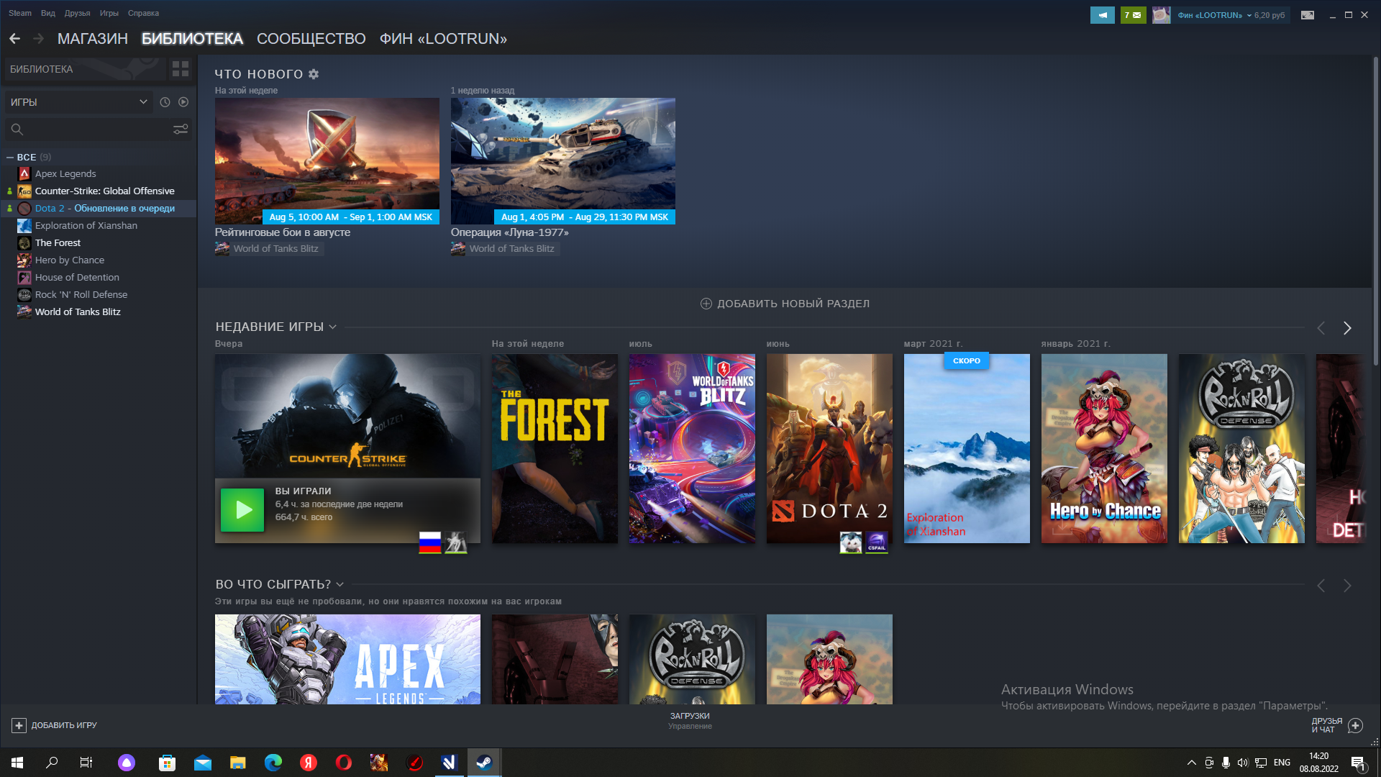Open the Игры menu
Viewport: 1381px width, 777px height.
pyautogui.click(x=109, y=13)
